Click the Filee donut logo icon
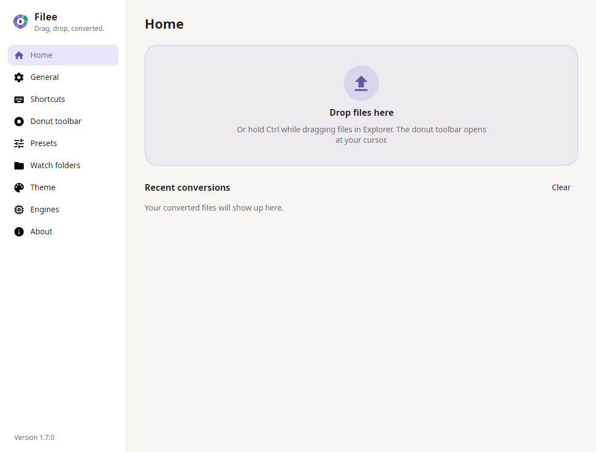The width and height of the screenshot is (596, 452). click(20, 21)
